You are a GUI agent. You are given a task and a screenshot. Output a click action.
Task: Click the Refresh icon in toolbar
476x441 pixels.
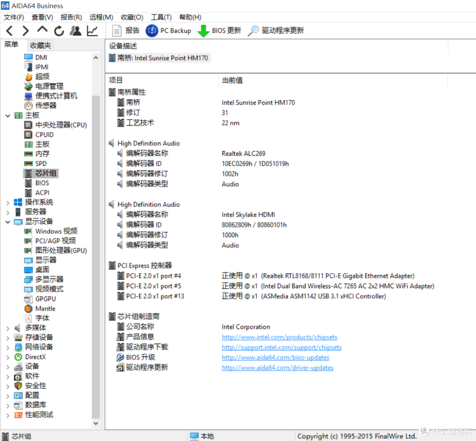[x=59, y=31]
